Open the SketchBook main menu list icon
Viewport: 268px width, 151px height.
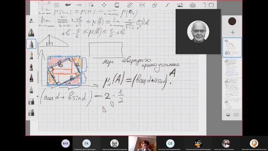pos(57,5)
